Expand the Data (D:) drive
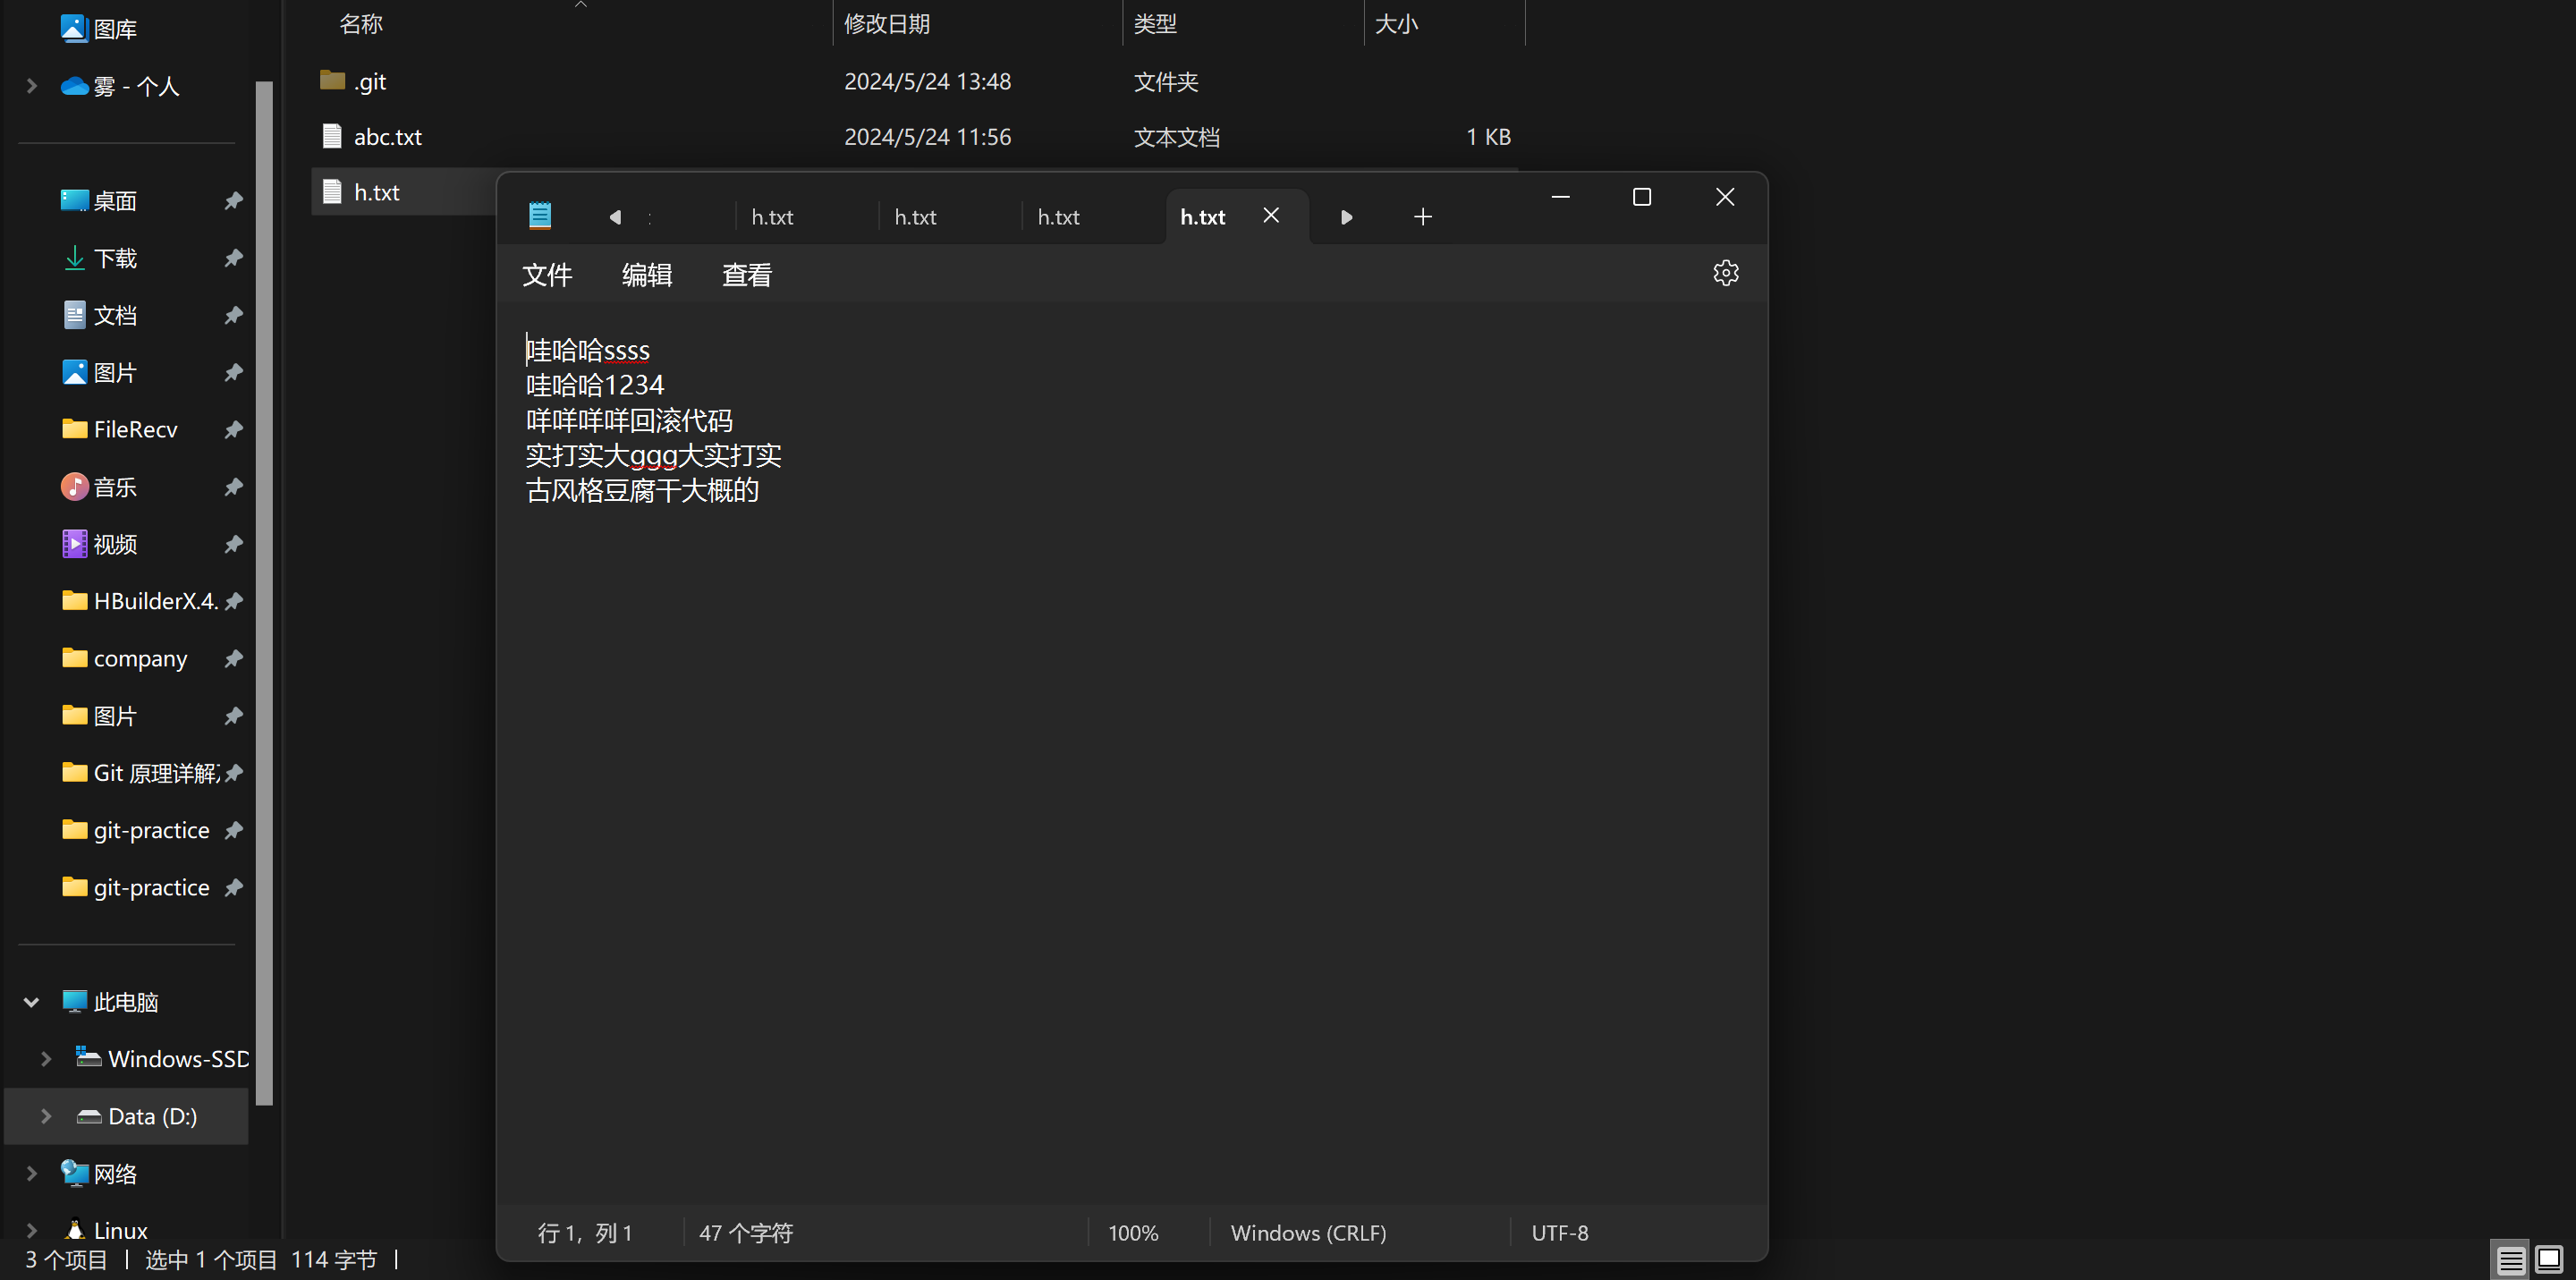The image size is (2576, 1280). (x=46, y=1116)
